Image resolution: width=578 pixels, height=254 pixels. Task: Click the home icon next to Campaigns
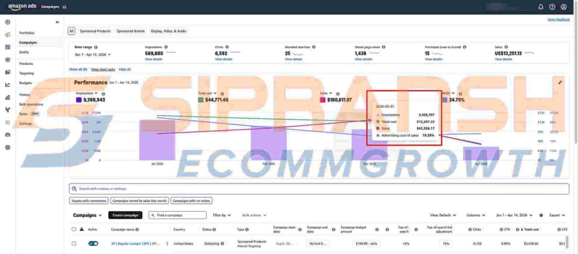click(64, 7)
